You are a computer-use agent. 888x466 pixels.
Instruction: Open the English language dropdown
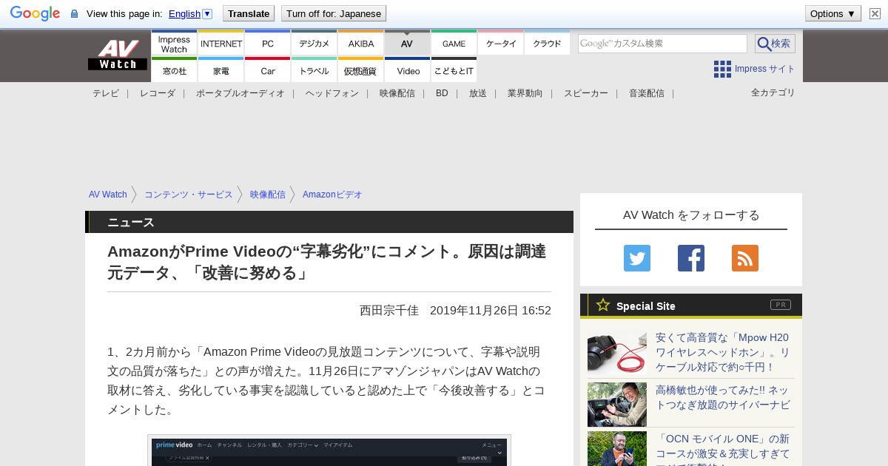(207, 13)
